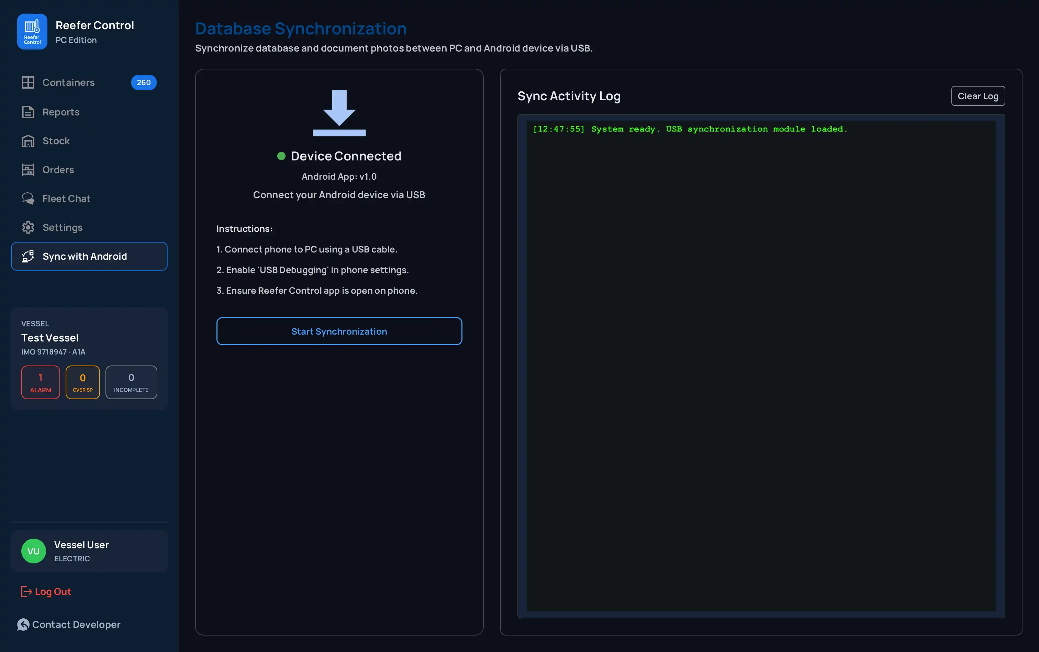Image resolution: width=1039 pixels, height=652 pixels.
Task: Click the Test Vessel name
Action: click(50, 338)
